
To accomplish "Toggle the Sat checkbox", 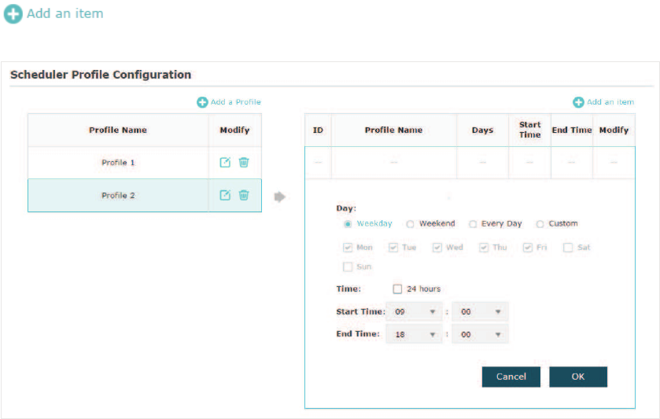I will point(568,248).
